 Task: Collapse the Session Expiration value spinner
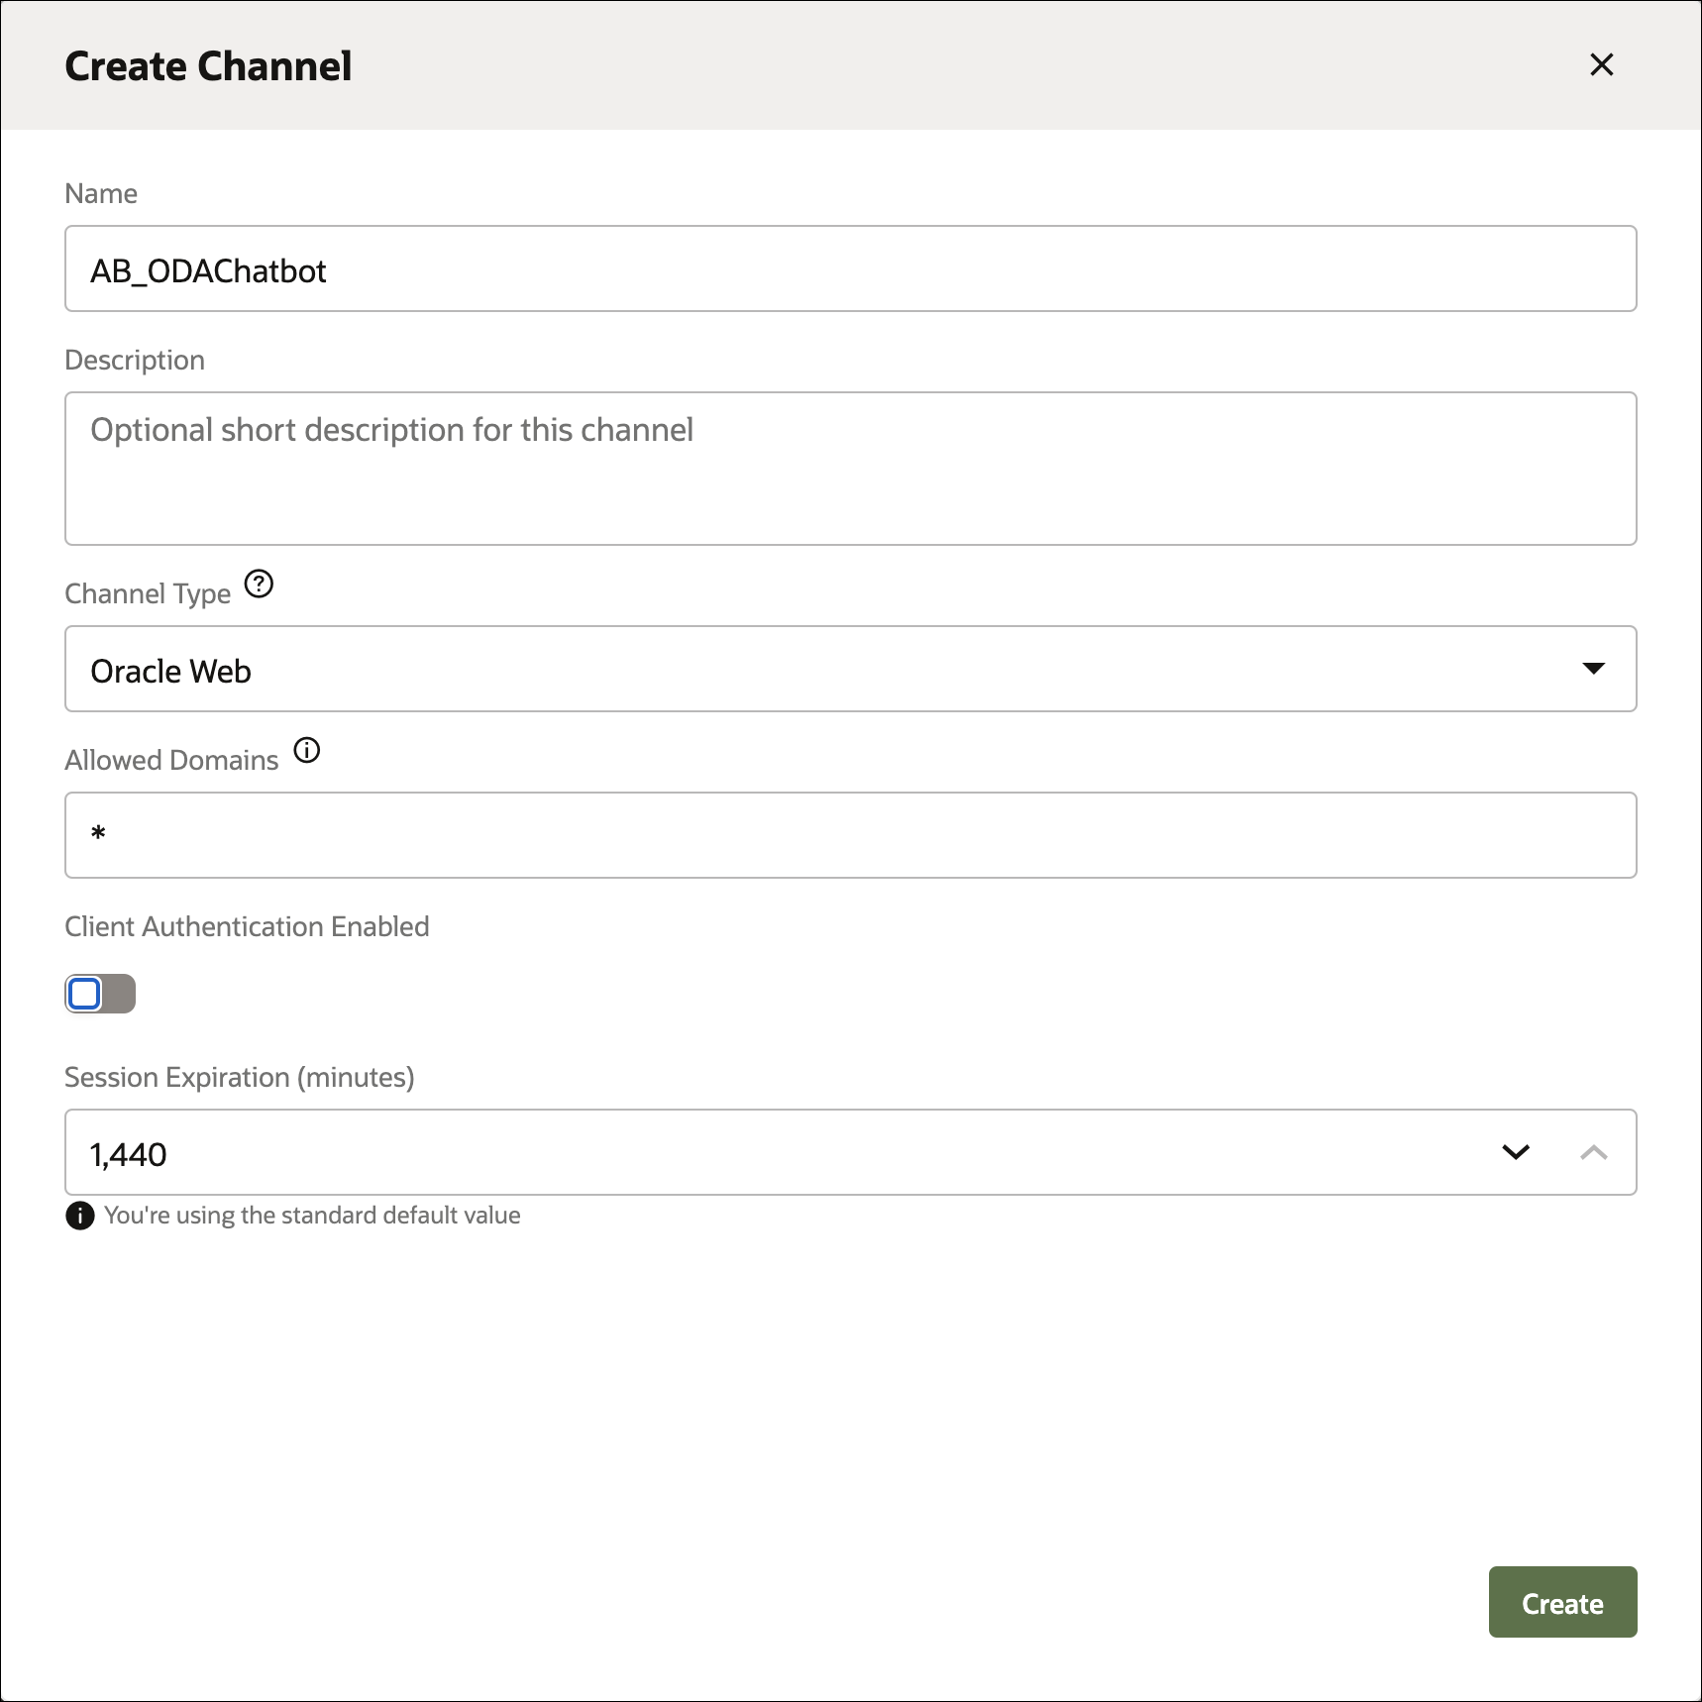pyautogui.click(x=1593, y=1152)
